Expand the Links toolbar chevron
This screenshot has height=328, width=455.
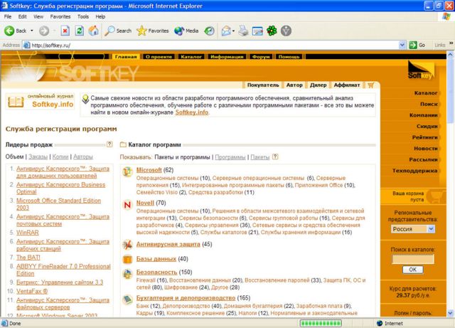pyautogui.click(x=451, y=43)
